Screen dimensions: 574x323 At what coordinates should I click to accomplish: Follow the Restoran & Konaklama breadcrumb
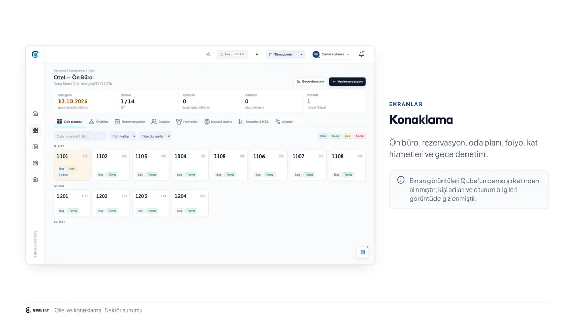69,70
